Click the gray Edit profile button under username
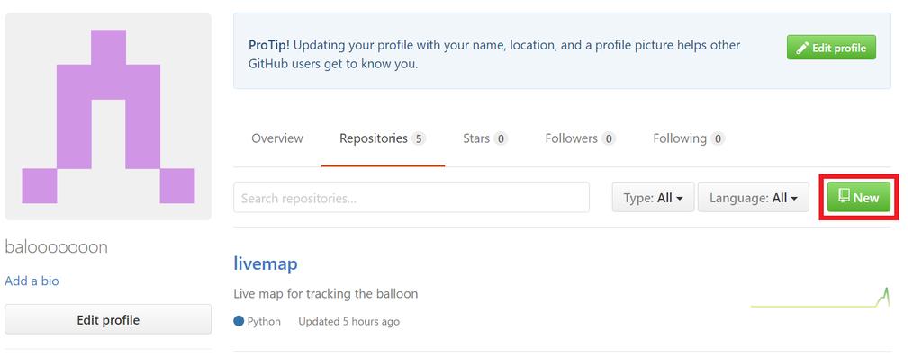922x357 pixels. 108,320
